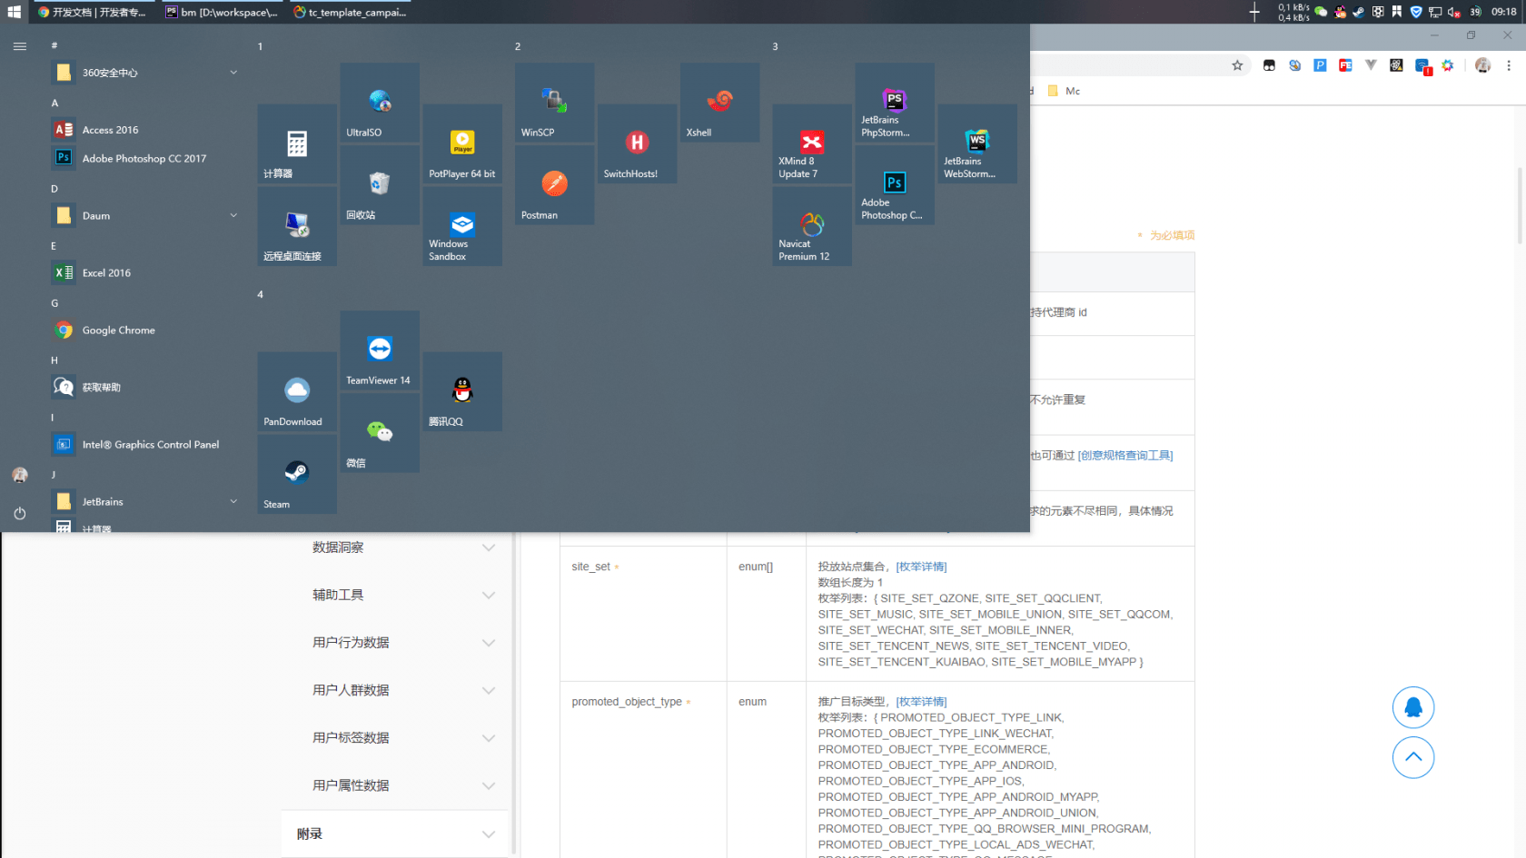Launch the Postman tile
The image size is (1526, 858).
coord(555,184)
